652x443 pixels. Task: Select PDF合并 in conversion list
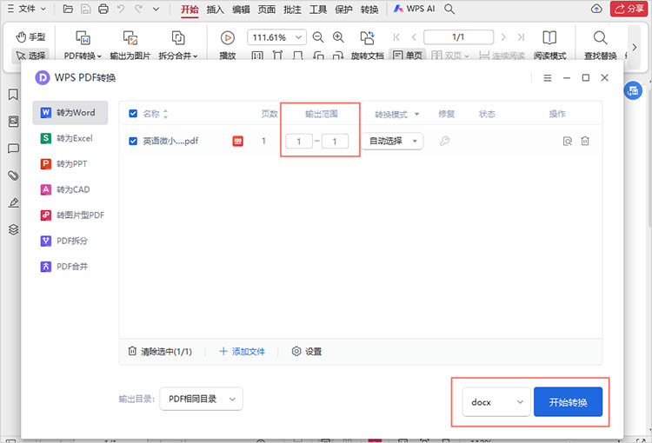(x=70, y=267)
